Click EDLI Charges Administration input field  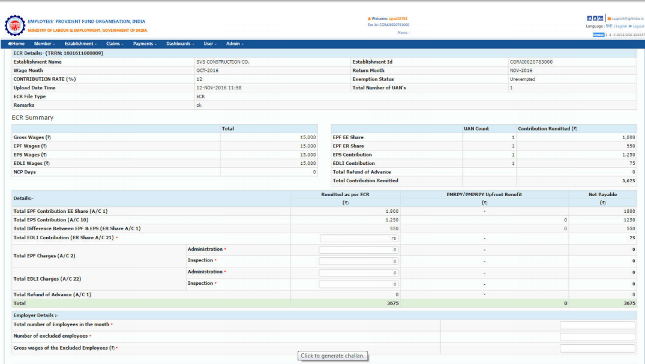pyautogui.click(x=359, y=273)
